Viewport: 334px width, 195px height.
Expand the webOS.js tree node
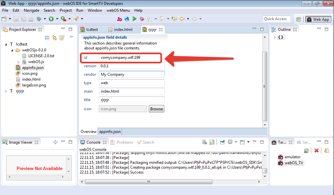tap(19, 62)
